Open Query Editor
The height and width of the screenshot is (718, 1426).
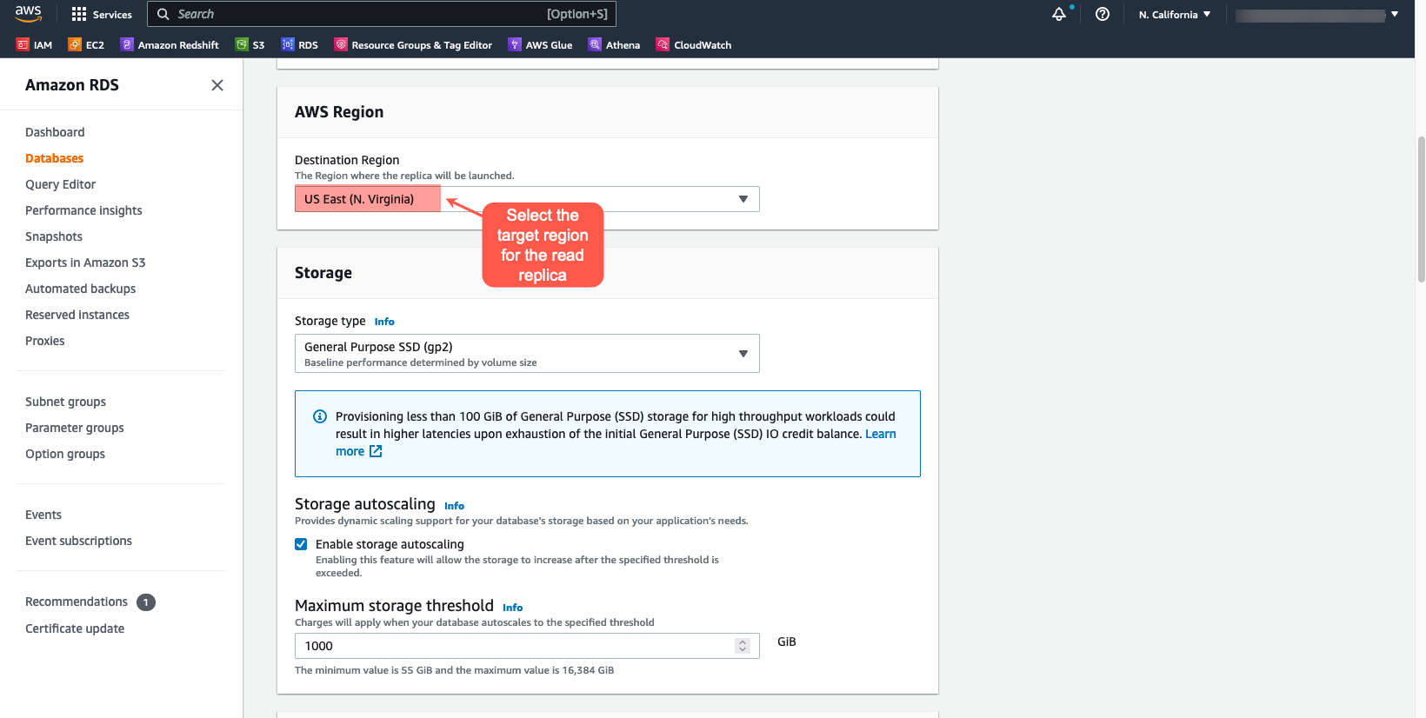point(60,184)
